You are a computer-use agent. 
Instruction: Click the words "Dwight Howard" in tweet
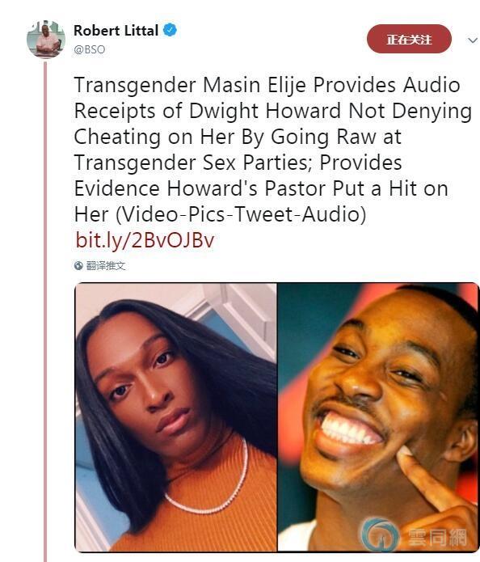coord(265,111)
